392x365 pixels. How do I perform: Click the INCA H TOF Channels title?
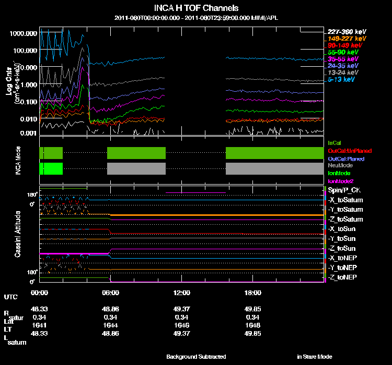tap(197, 8)
